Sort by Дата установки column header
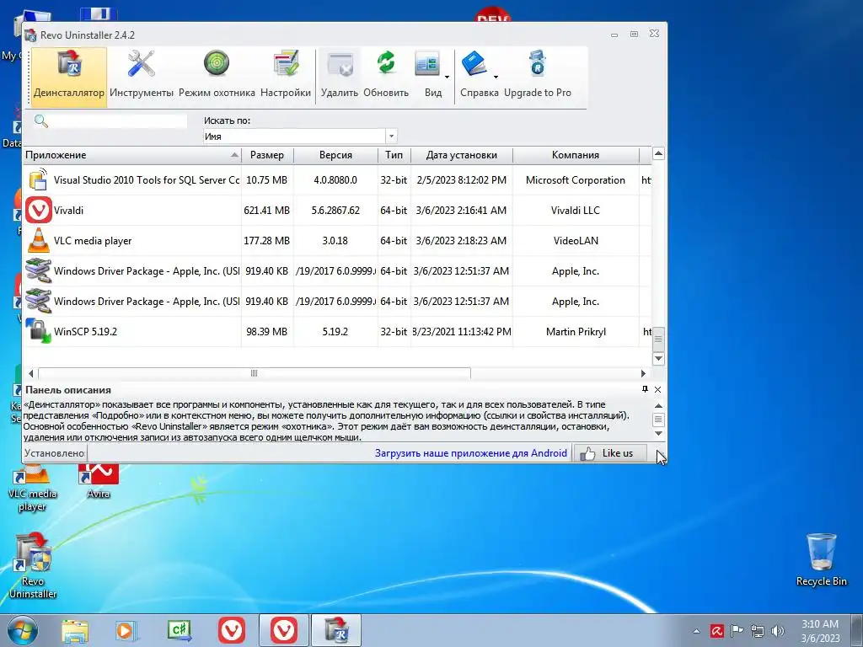The width and height of the screenshot is (863, 647). tap(461, 155)
